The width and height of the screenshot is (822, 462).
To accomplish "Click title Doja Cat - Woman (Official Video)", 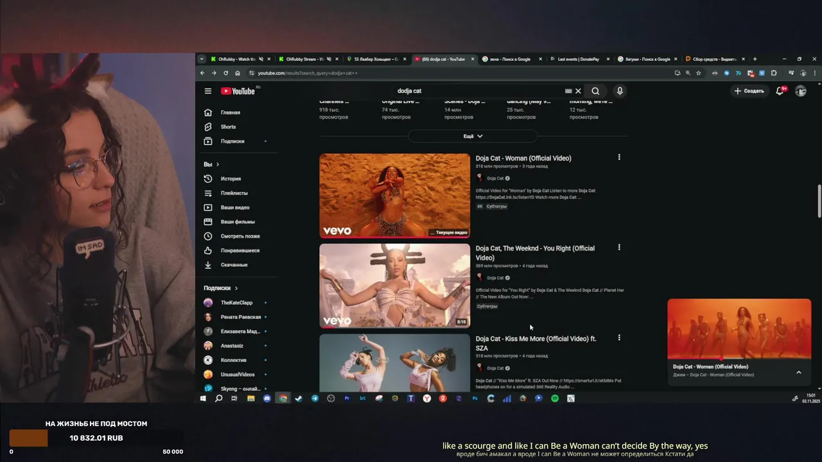I will click(523, 158).
